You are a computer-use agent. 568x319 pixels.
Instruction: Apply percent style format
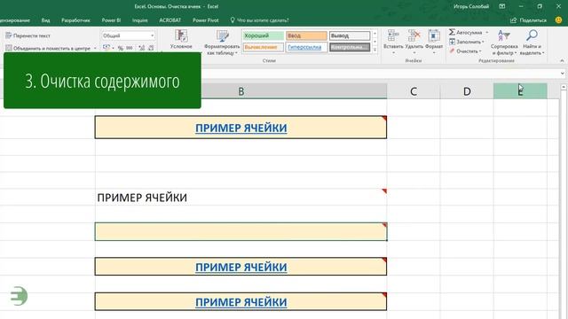(121, 48)
